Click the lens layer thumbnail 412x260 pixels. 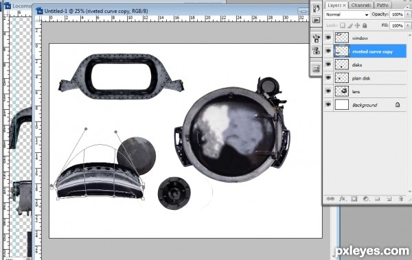point(342,91)
